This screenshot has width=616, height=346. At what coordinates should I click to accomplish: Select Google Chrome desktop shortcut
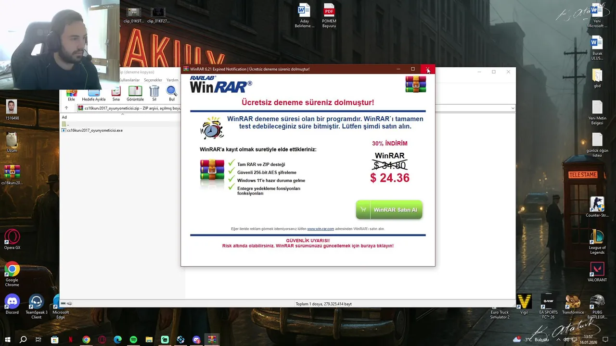[x=12, y=274]
